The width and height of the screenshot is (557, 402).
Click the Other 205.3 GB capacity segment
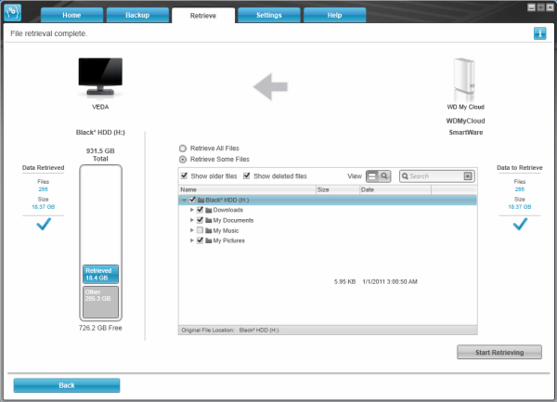point(100,302)
